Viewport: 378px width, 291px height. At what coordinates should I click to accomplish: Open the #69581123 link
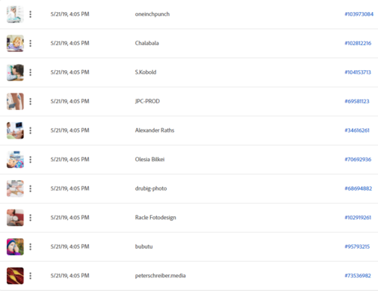357,101
